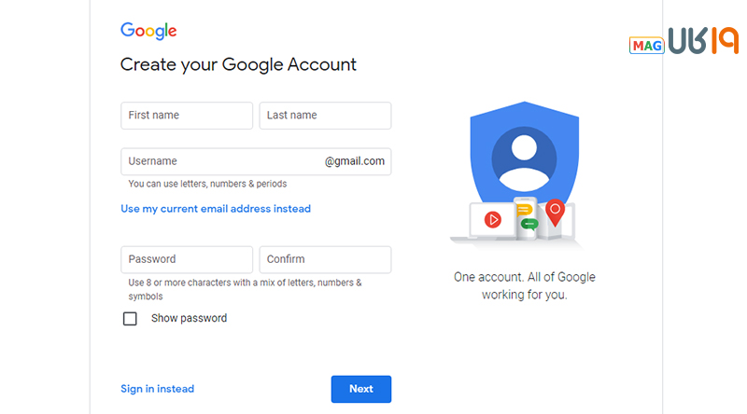Click the MAG logo badge
Viewport: 747px width, 414px height.
coord(646,44)
